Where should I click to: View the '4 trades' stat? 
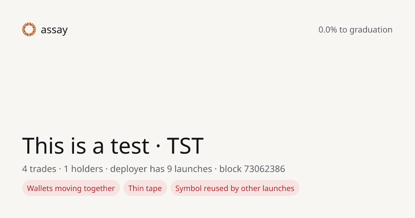pyautogui.click(x=39, y=169)
